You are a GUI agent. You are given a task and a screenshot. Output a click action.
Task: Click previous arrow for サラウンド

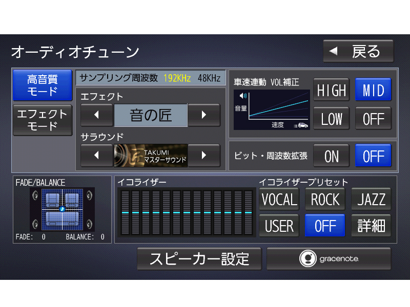click(x=97, y=156)
